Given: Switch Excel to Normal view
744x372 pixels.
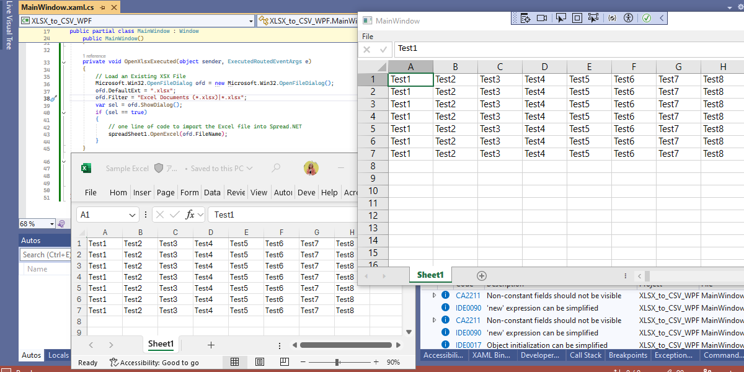Looking at the screenshot, I should pyautogui.click(x=235, y=362).
